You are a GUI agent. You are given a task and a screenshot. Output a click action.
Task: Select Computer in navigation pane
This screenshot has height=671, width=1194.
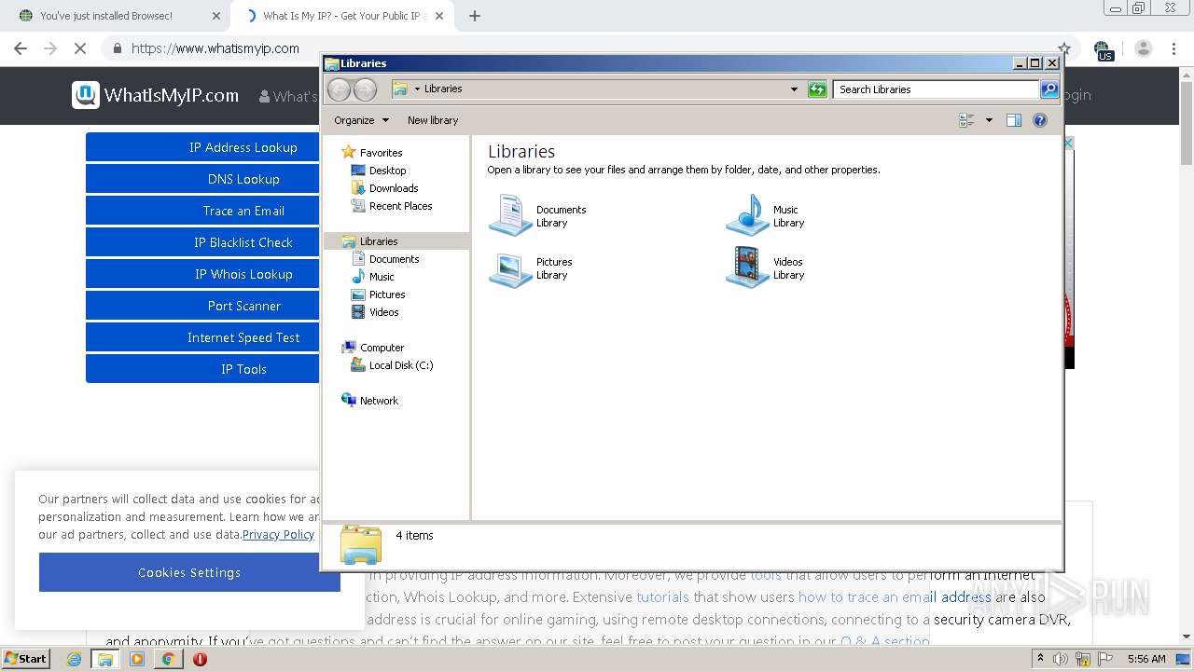(x=382, y=348)
